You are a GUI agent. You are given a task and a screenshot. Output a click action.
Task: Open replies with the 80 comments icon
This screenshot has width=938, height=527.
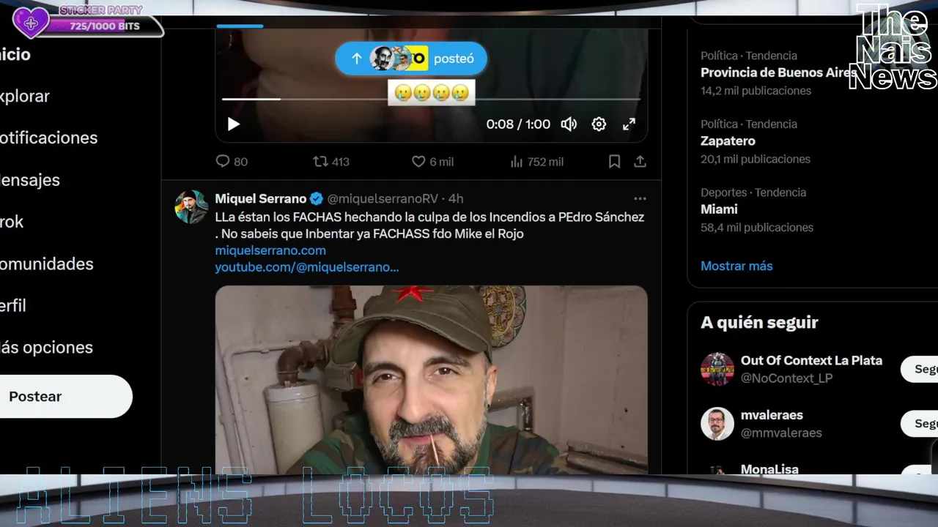(x=232, y=162)
